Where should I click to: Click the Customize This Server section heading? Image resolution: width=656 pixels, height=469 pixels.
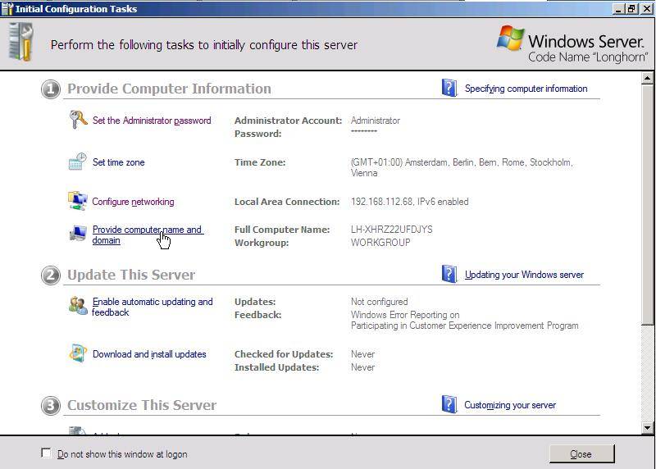(142, 405)
